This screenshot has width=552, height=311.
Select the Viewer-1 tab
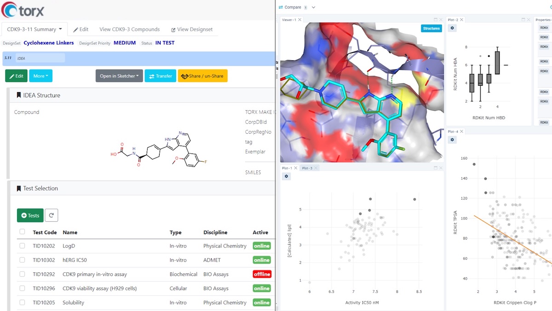coord(289,19)
